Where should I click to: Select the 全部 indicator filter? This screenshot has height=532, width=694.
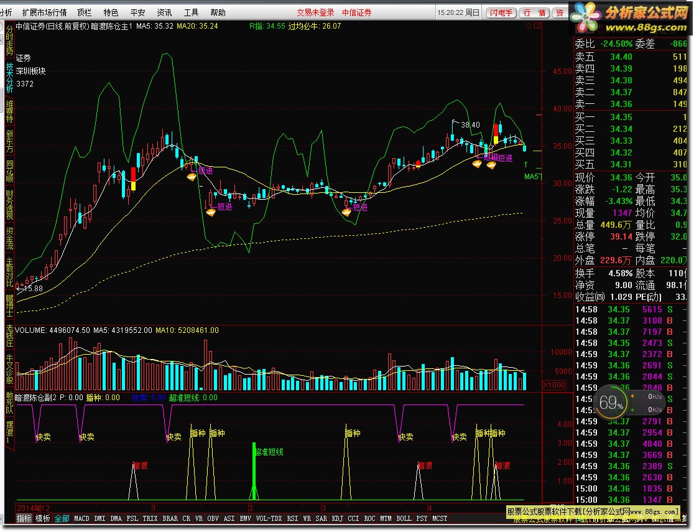(x=62, y=518)
